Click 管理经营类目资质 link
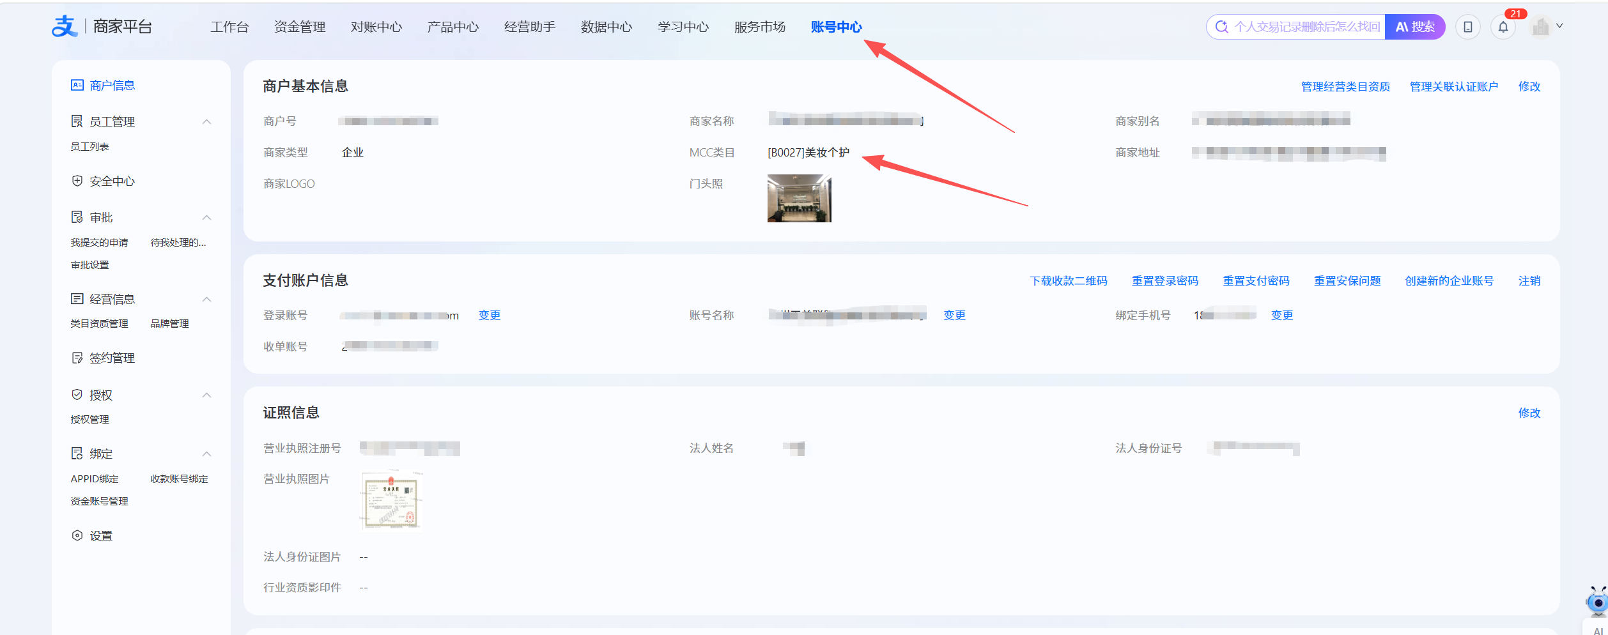Screen dimensions: 1608x635 tap(1345, 86)
